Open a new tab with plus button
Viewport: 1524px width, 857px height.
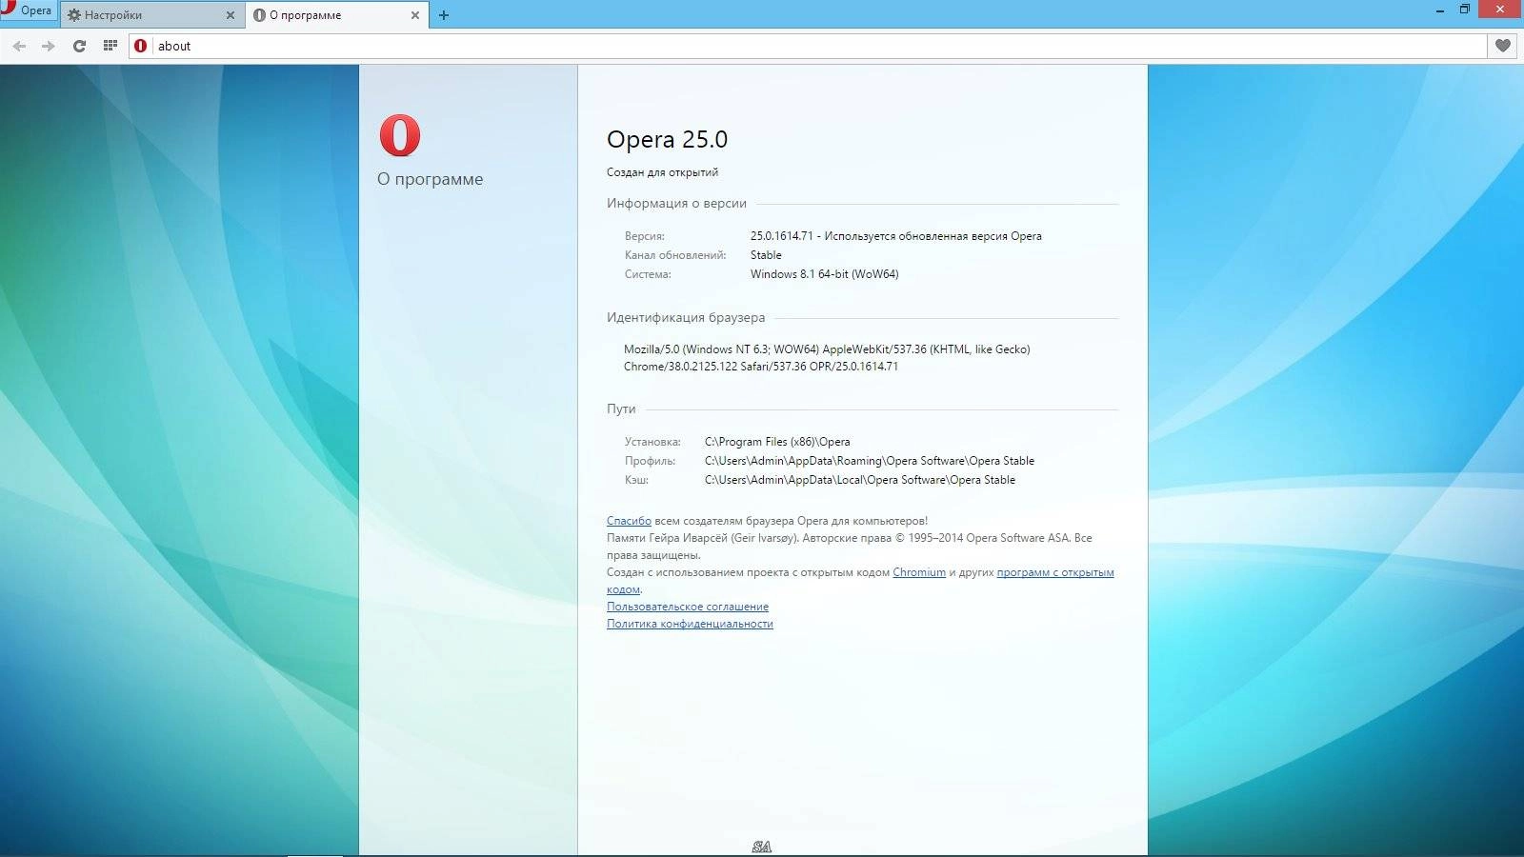click(444, 15)
